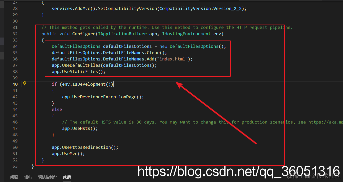Click the IHostingEnvironment parameter type
The width and height of the screenshot is (343, 182).
tap(186, 34)
